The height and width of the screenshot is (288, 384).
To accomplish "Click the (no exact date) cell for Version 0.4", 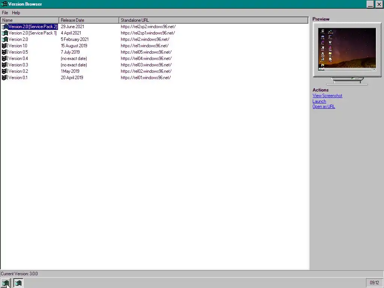I will 74,58.
